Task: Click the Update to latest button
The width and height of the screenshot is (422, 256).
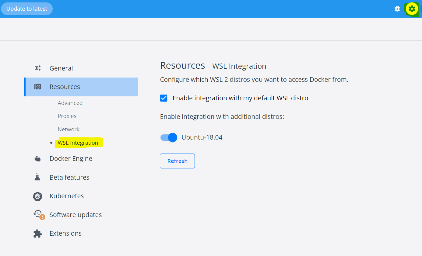Action: (x=27, y=9)
